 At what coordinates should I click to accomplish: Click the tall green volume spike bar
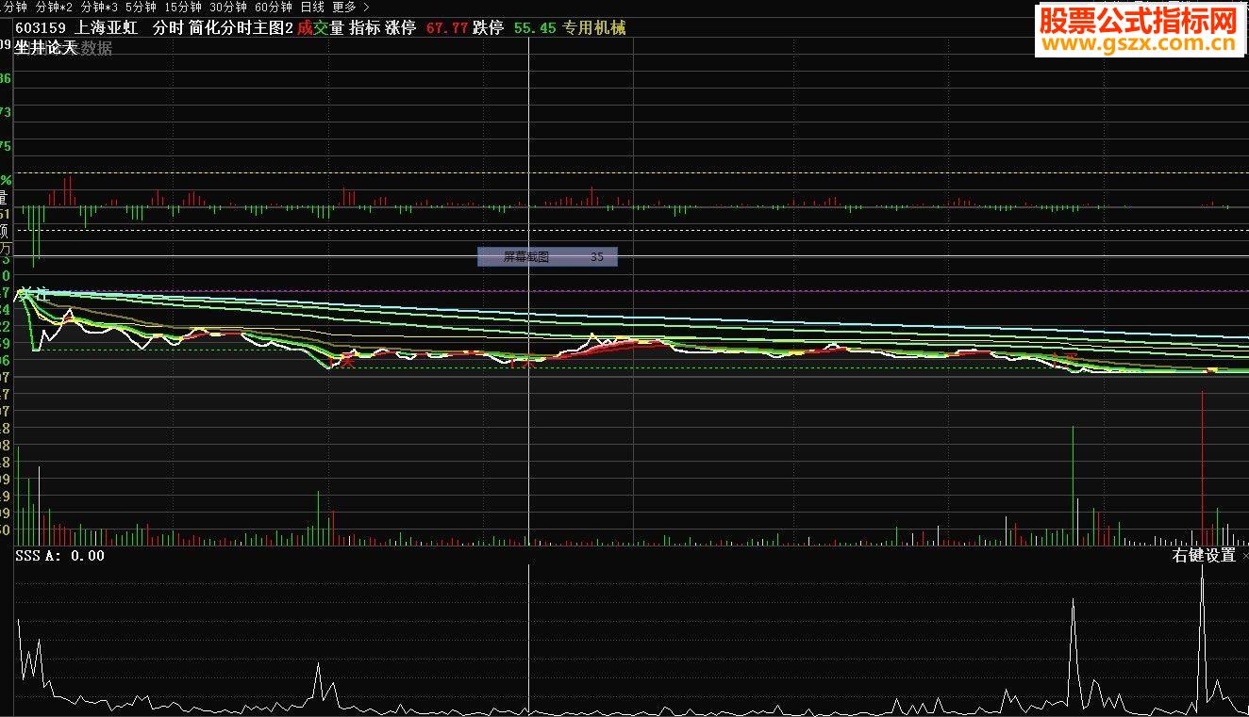click(x=1074, y=485)
